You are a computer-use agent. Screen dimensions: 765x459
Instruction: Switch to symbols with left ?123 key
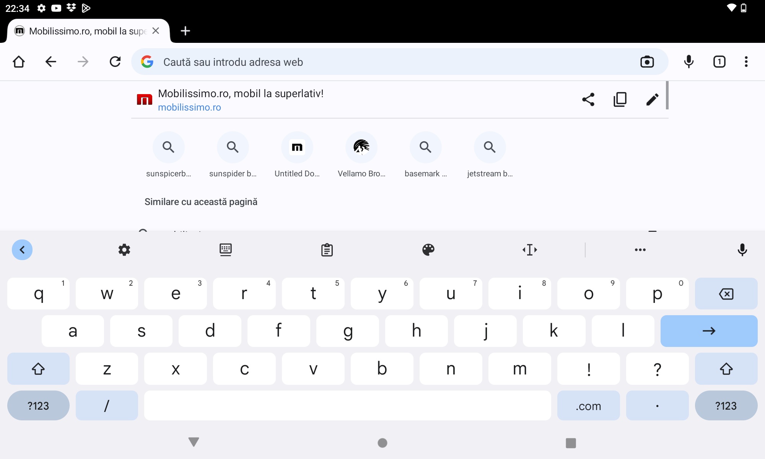coord(38,405)
